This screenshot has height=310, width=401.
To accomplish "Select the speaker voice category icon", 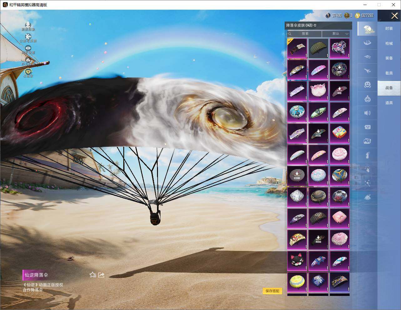I will (368, 113).
